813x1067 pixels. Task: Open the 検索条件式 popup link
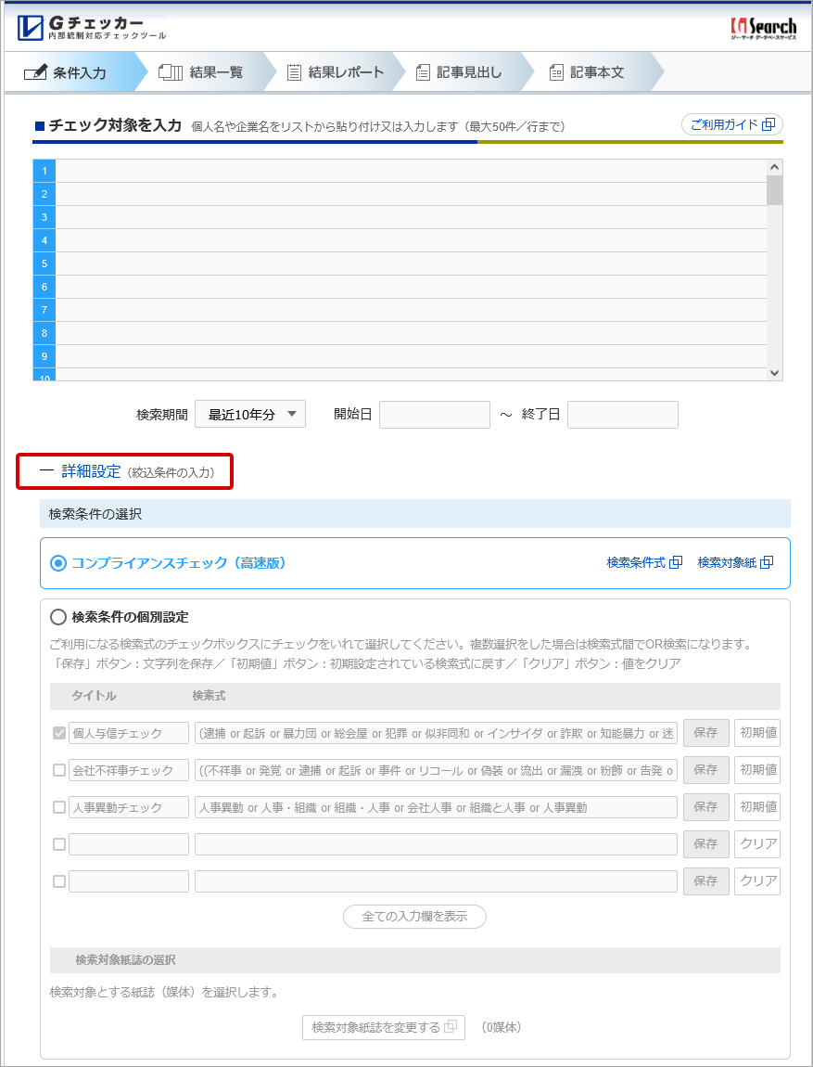[643, 562]
